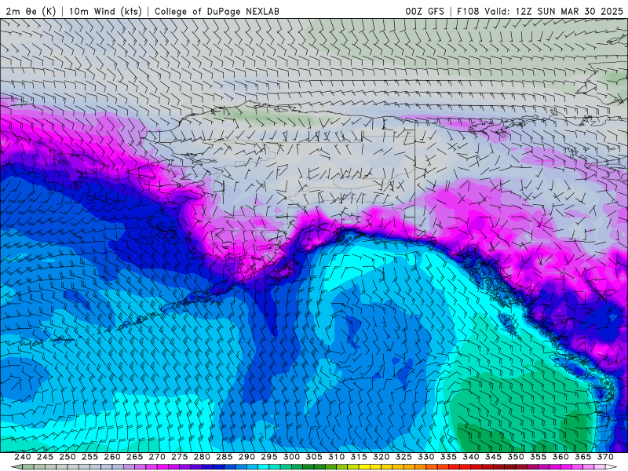Image resolution: width=628 pixels, height=471 pixels.
Task: Click the 345 value on the color scale
Action: 494,457
